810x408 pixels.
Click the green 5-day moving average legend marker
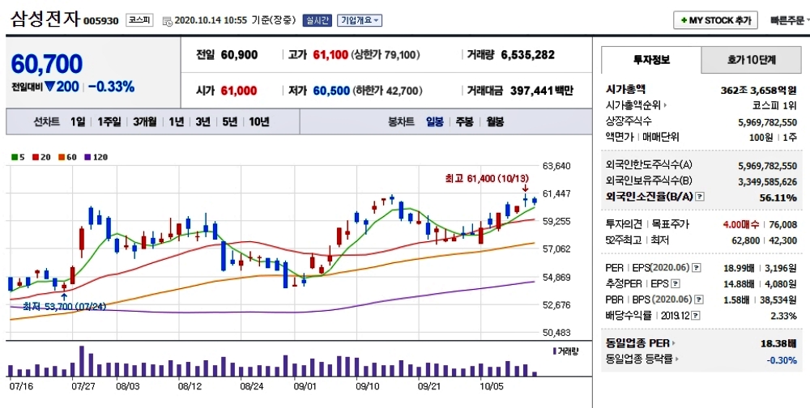pos(15,157)
